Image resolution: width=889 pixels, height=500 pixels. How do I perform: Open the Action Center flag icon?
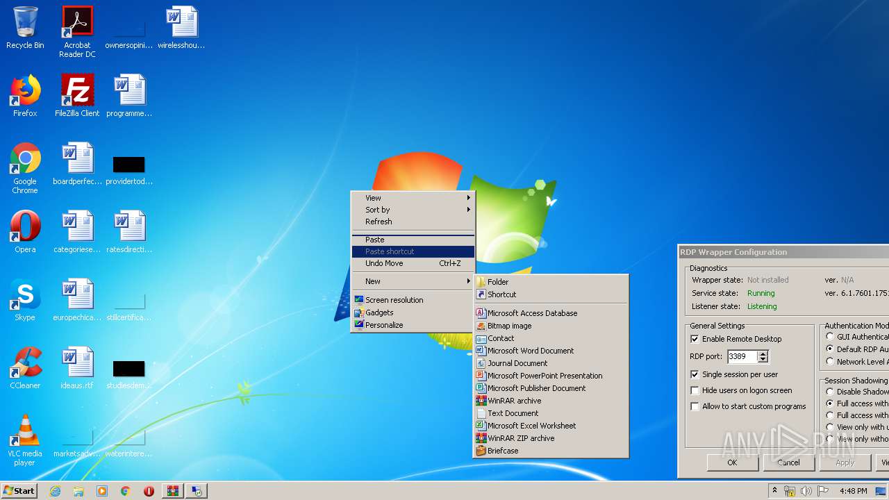pyautogui.click(x=823, y=491)
